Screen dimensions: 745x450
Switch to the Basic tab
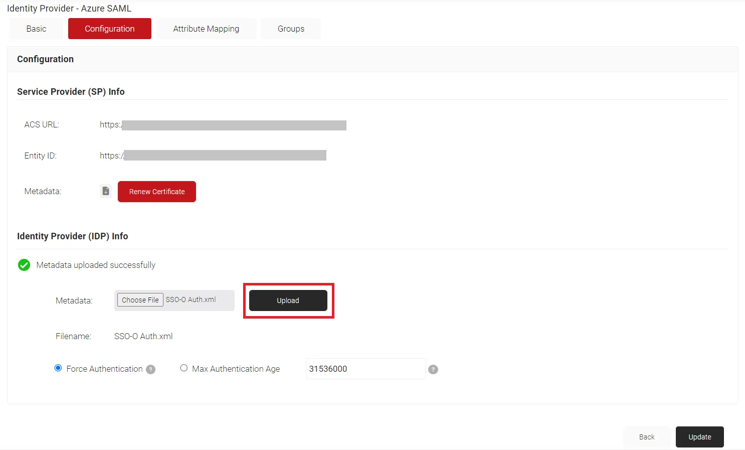[x=37, y=29]
